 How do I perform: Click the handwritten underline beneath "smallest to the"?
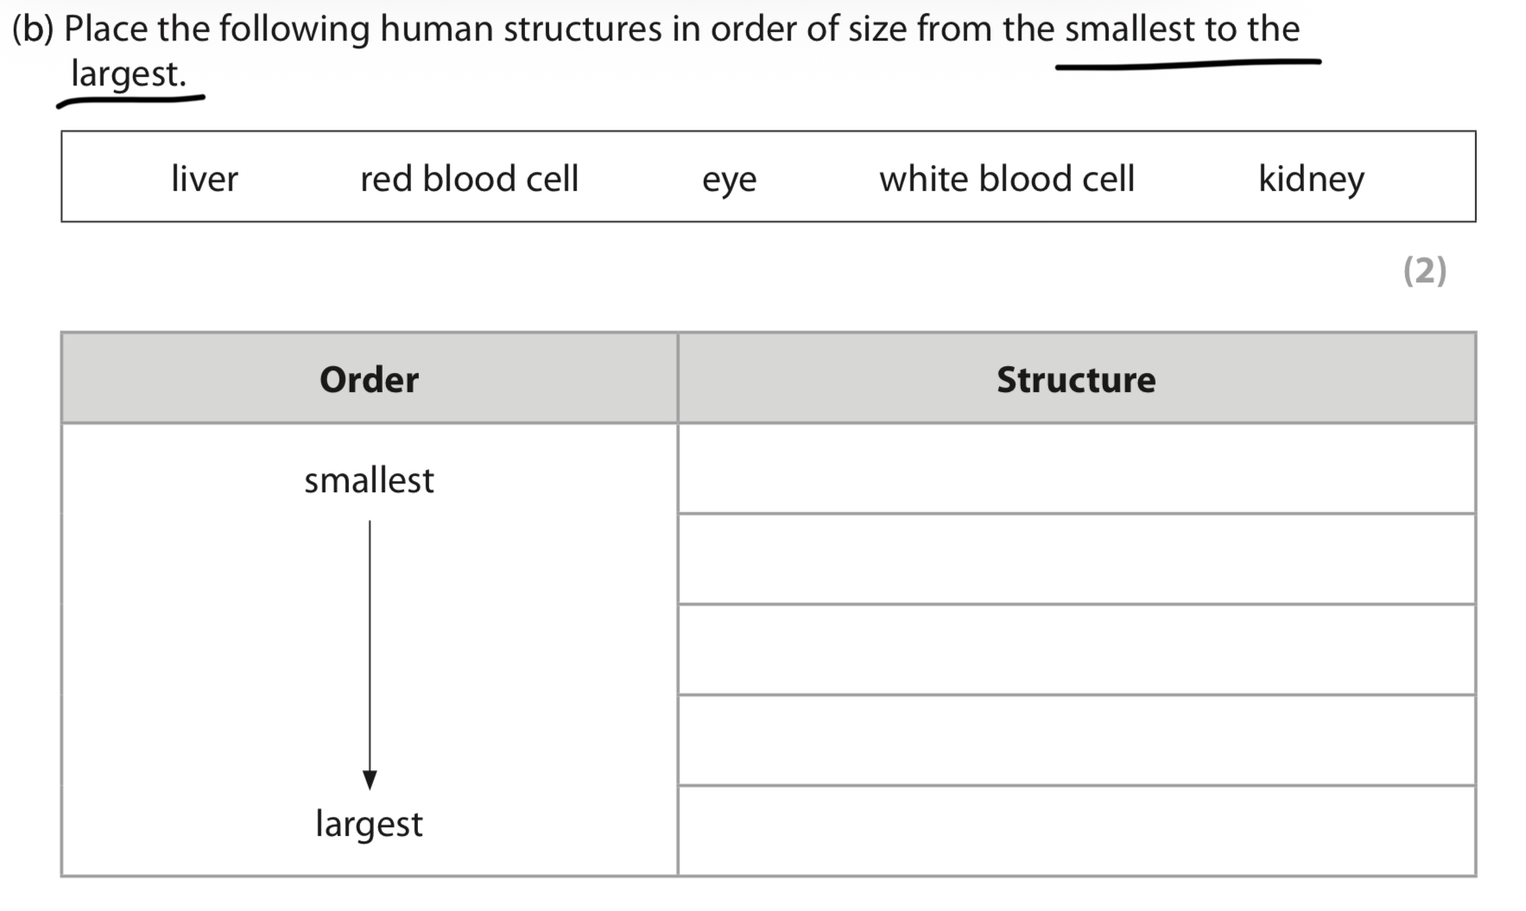tap(1187, 65)
